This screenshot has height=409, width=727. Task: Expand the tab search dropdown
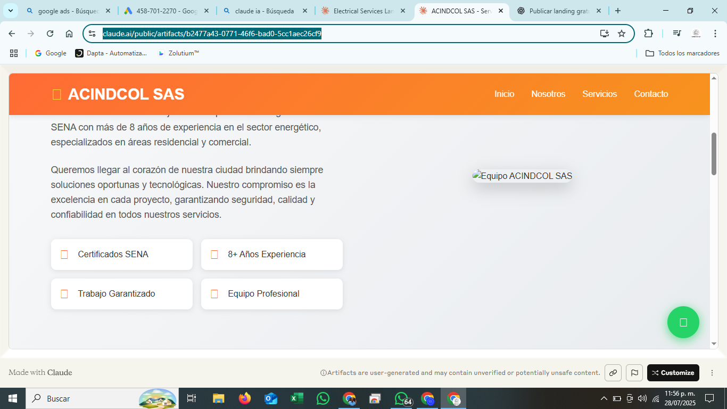[x=10, y=11]
